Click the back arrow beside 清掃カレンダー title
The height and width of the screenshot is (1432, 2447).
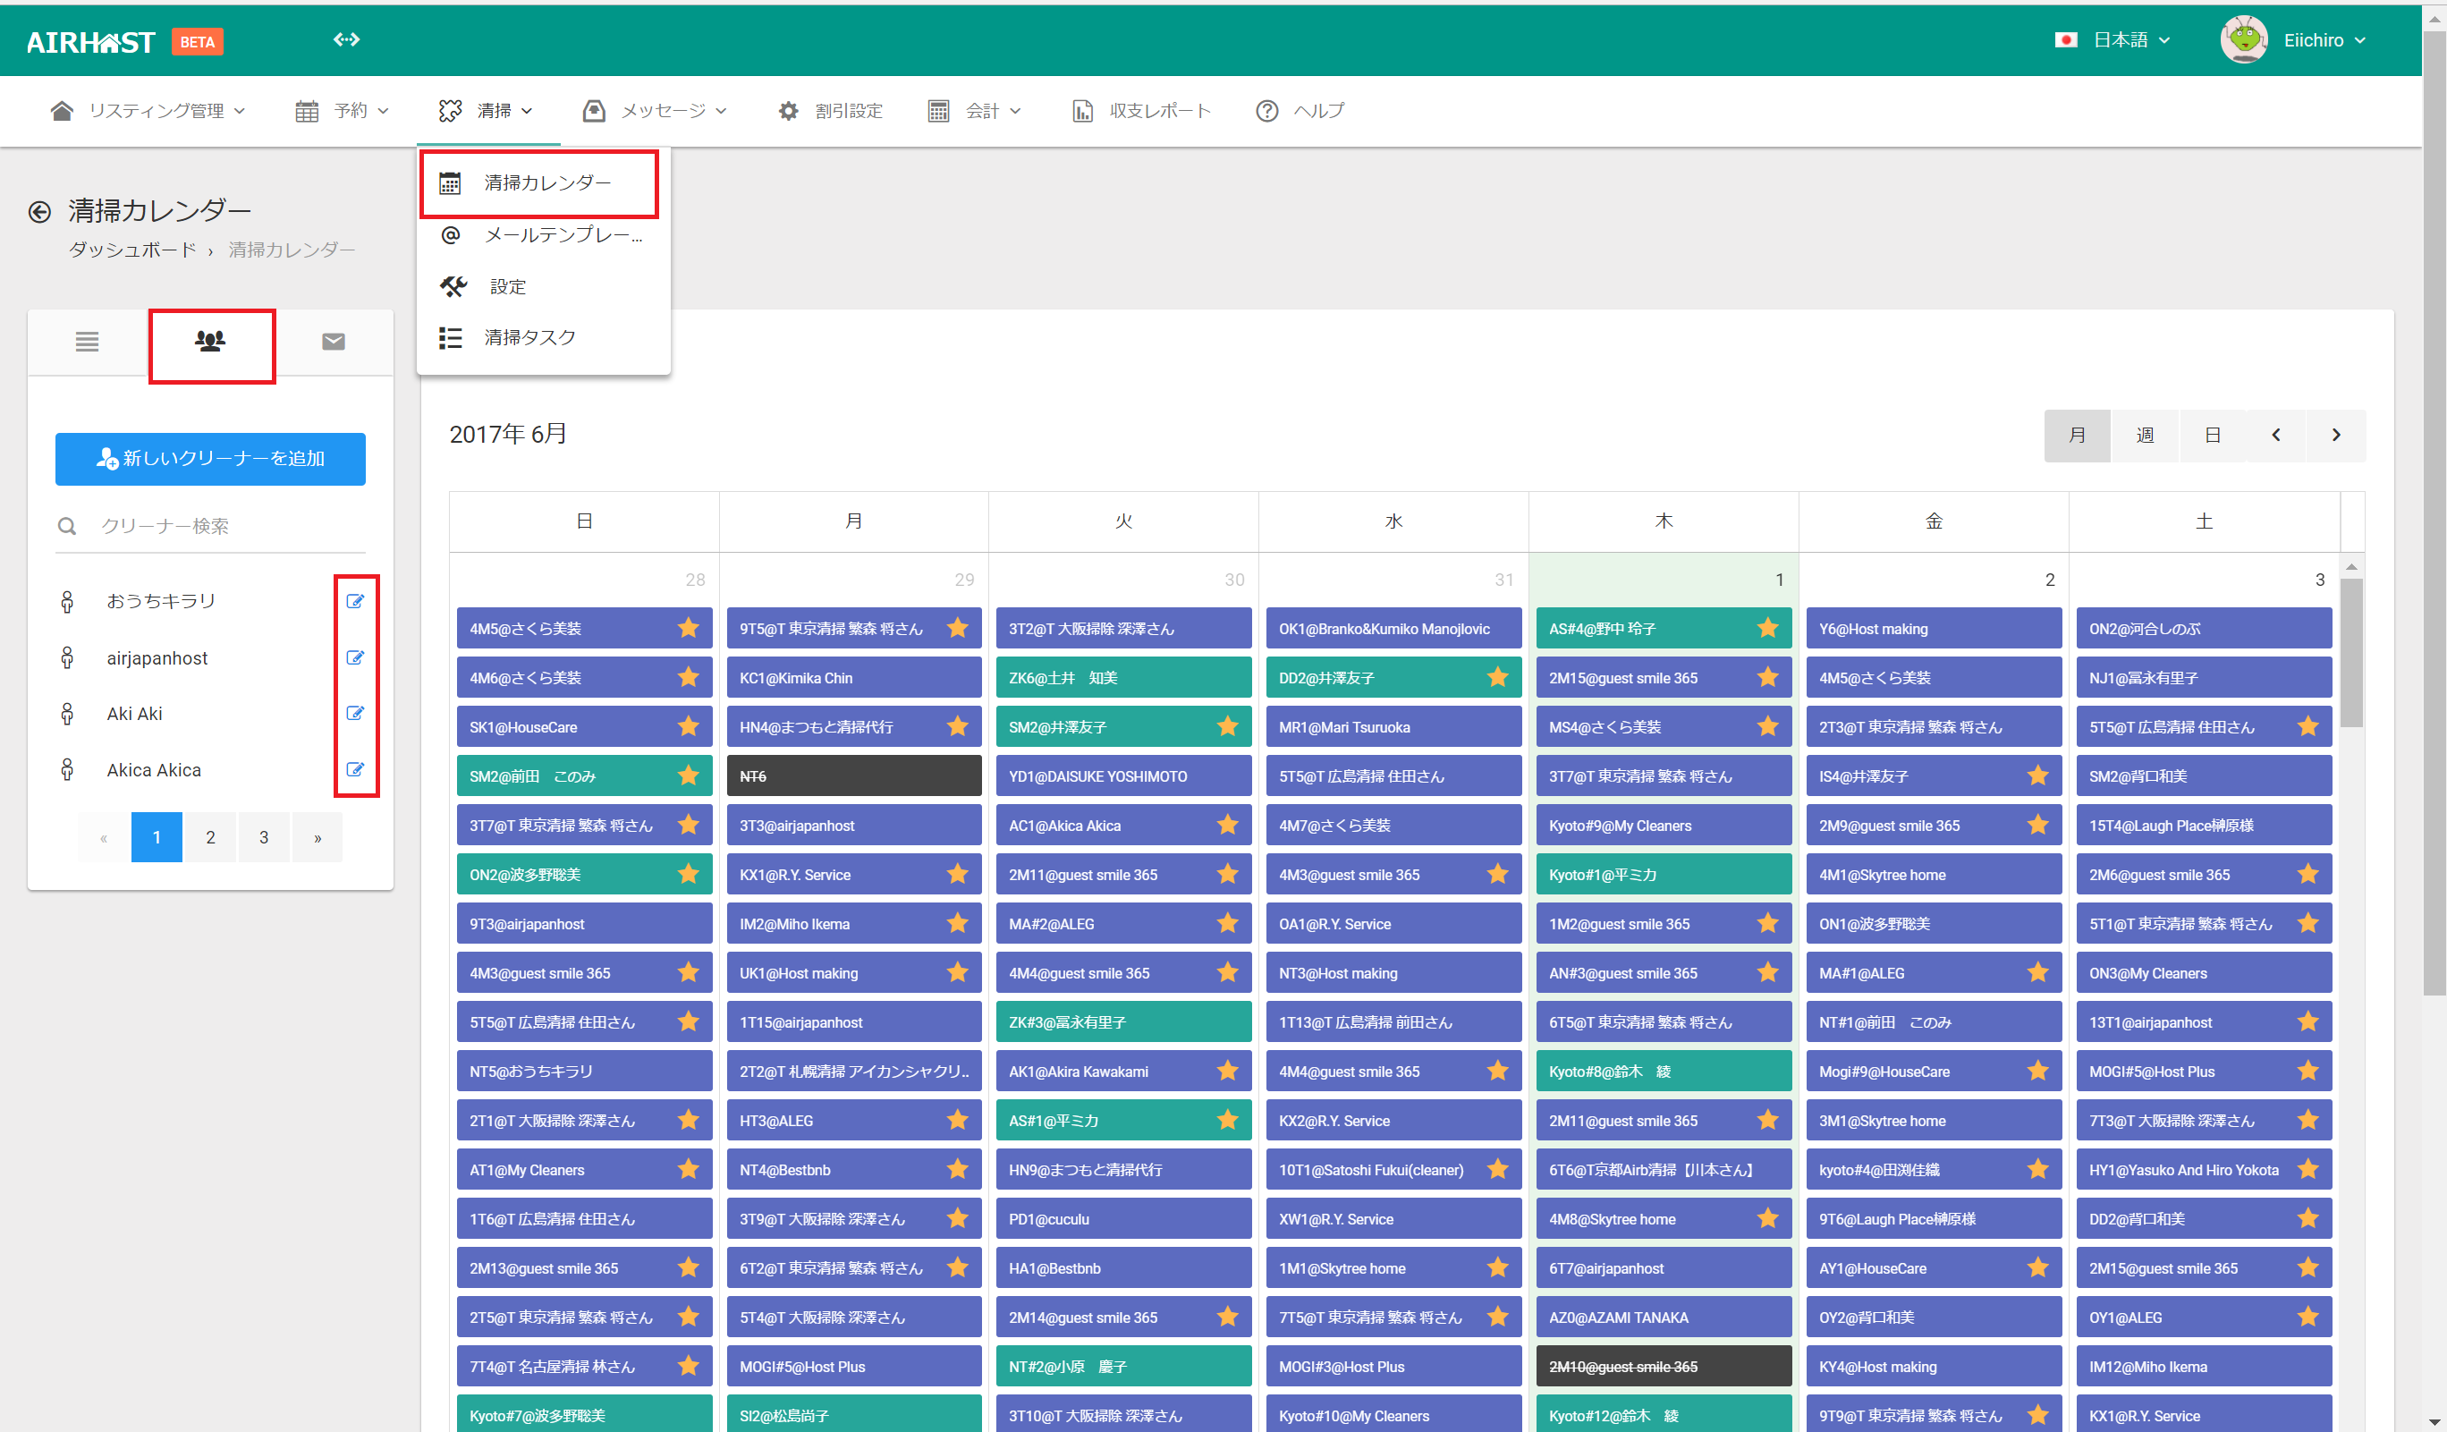tap(40, 212)
